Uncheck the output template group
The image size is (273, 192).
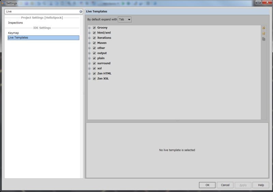pyautogui.click(x=94, y=53)
